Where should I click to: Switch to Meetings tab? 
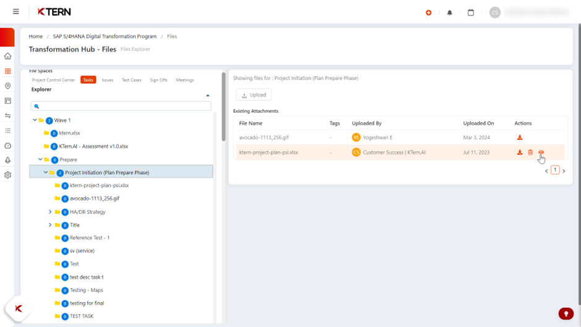pos(185,80)
